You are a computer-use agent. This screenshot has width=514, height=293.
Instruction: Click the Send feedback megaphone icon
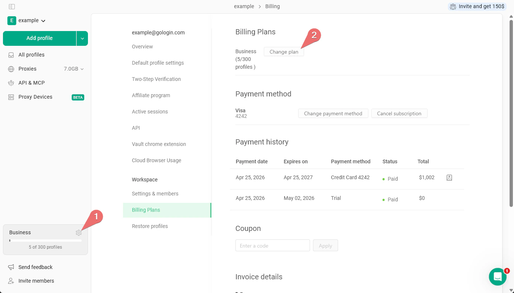[11, 267]
